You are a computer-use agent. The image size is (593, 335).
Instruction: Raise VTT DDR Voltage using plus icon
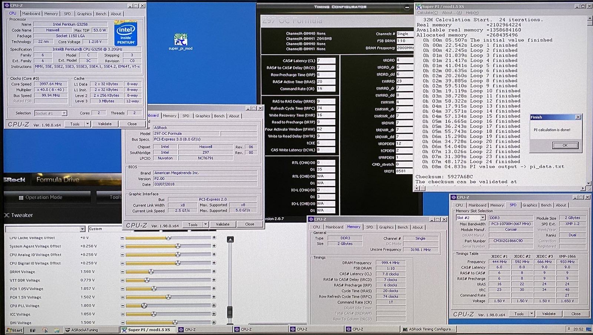[214, 280]
